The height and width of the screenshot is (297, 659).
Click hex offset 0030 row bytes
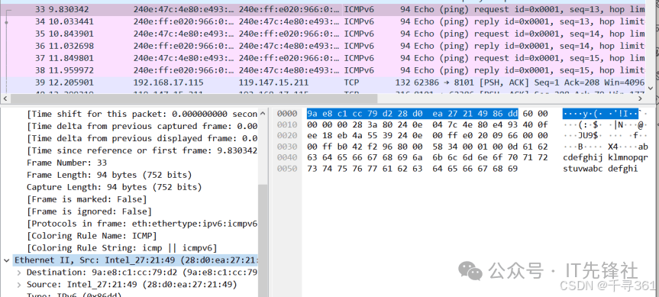click(x=428, y=147)
